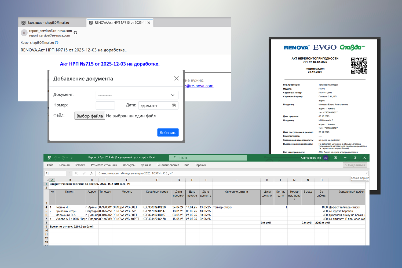Image resolution: width=402 pixels, height=268 pixels.
Task: Click the contact icon beside shagi80@mail.ru recipient
Action: coord(57,42)
